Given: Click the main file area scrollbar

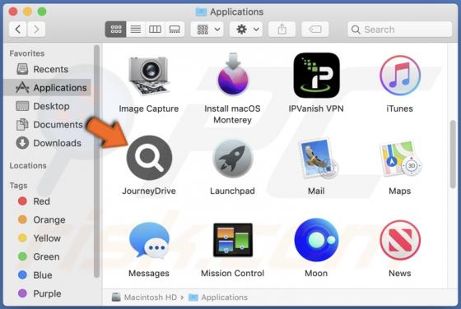Looking at the screenshot, I should [453, 154].
